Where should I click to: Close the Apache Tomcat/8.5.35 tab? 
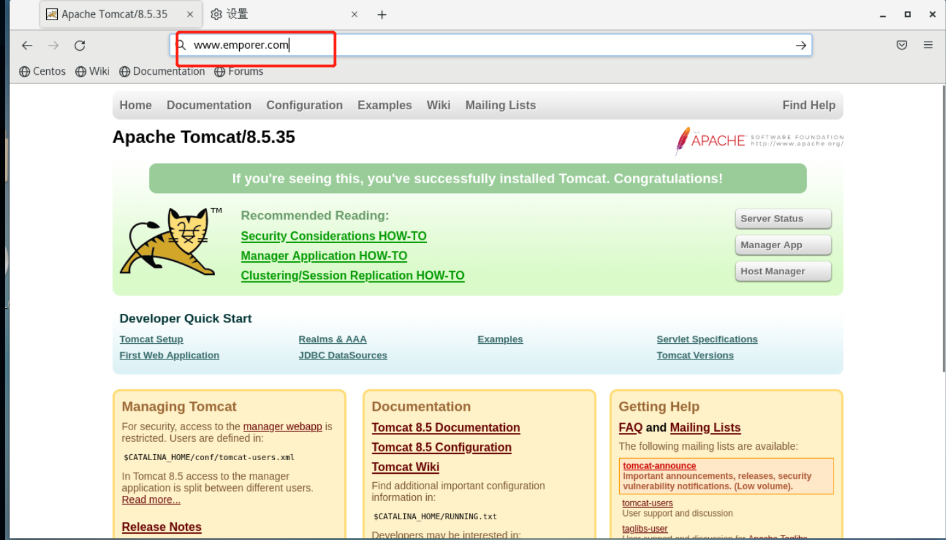pyautogui.click(x=190, y=14)
